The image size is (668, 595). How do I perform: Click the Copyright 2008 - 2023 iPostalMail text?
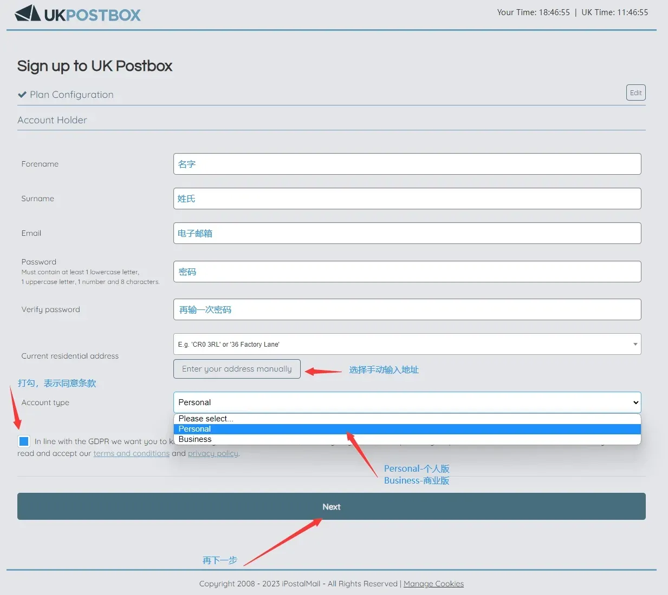tap(260, 584)
